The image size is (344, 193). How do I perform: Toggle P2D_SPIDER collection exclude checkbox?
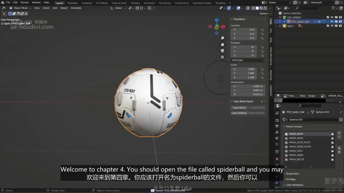pos(328,17)
